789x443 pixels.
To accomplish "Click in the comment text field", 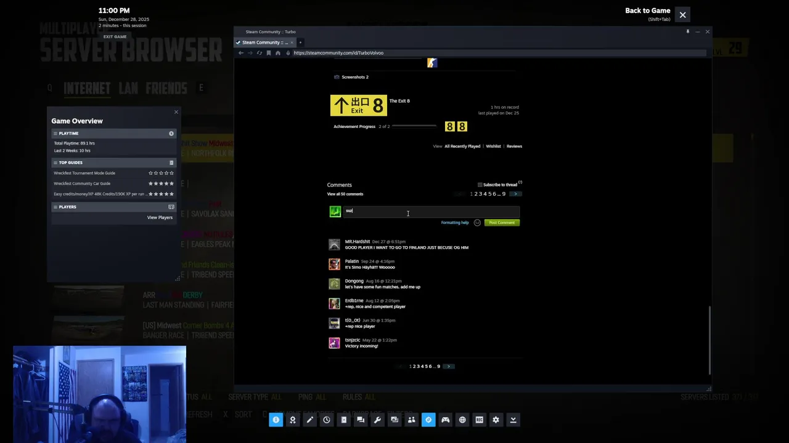I will [x=431, y=211].
